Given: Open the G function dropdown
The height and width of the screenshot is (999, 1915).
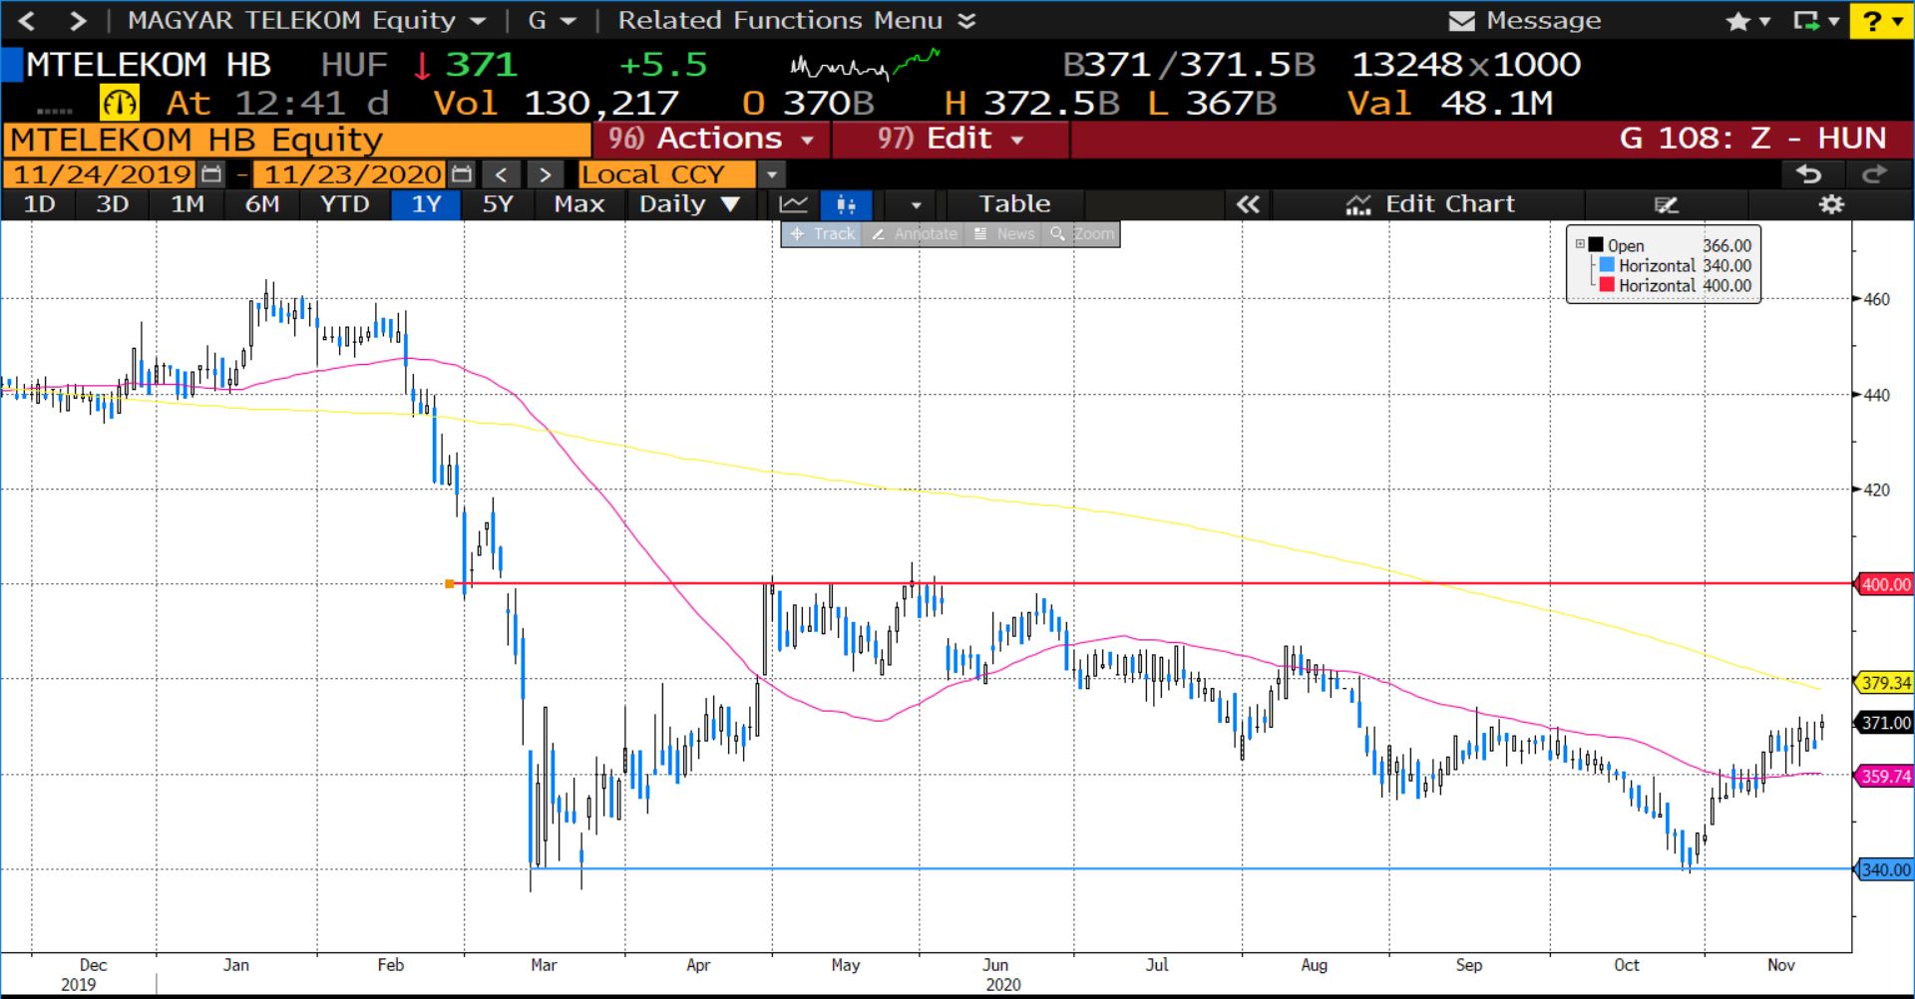Looking at the screenshot, I should 552,20.
